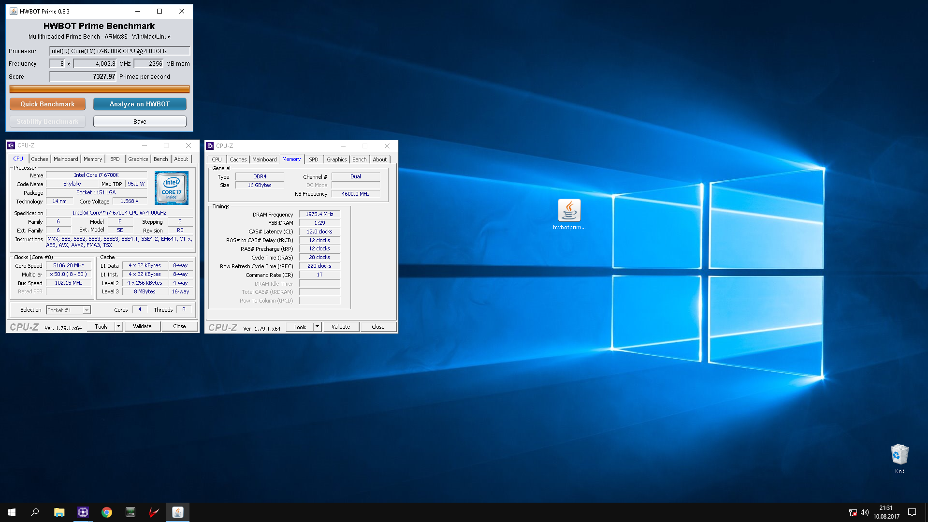The width and height of the screenshot is (928, 522).
Task: Open Caches tab in left CPU-Z window
Action: pyautogui.click(x=40, y=159)
